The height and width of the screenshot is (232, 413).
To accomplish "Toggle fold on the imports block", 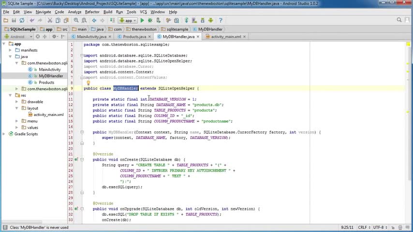I will (81, 56).
